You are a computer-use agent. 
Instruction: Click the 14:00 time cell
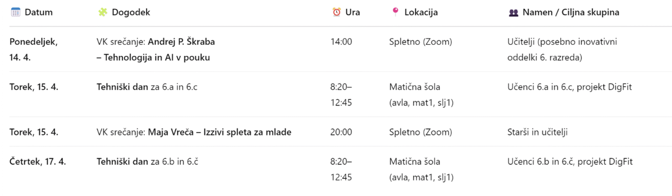pyautogui.click(x=341, y=42)
